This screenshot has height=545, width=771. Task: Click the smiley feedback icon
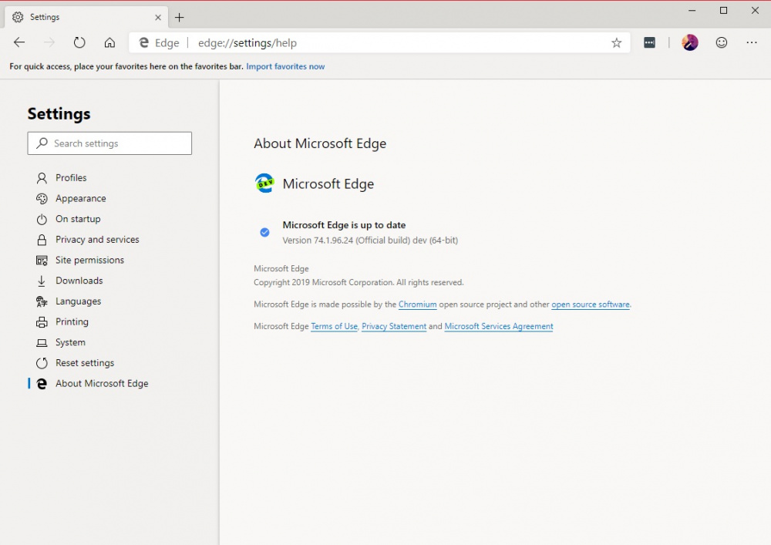click(x=722, y=43)
